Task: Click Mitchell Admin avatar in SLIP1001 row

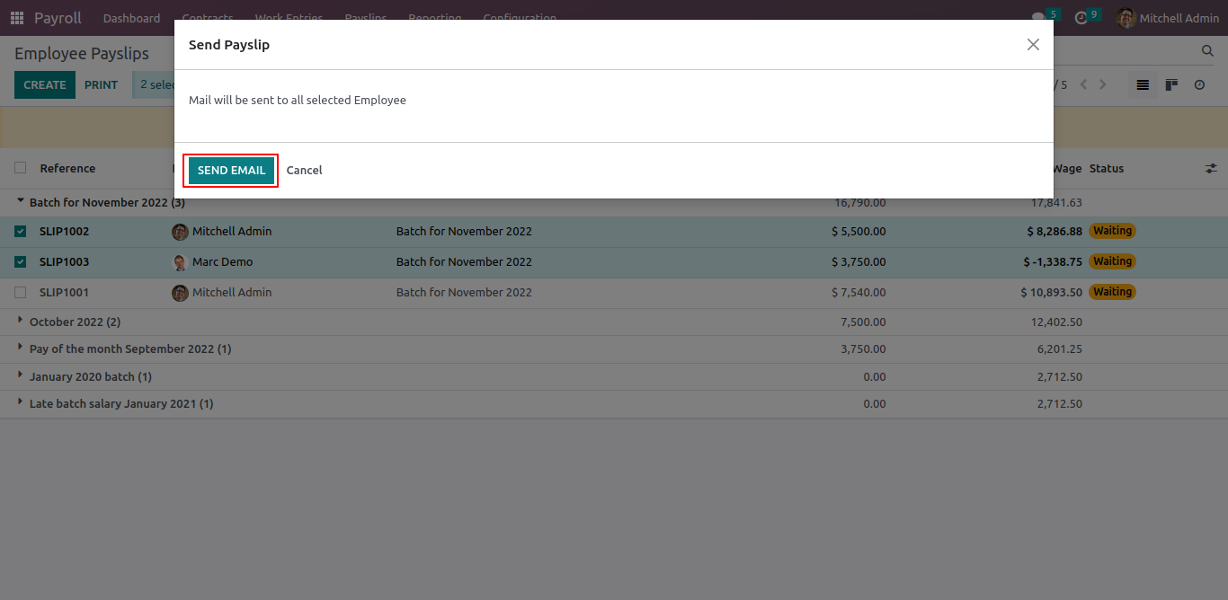Action: [x=180, y=293]
